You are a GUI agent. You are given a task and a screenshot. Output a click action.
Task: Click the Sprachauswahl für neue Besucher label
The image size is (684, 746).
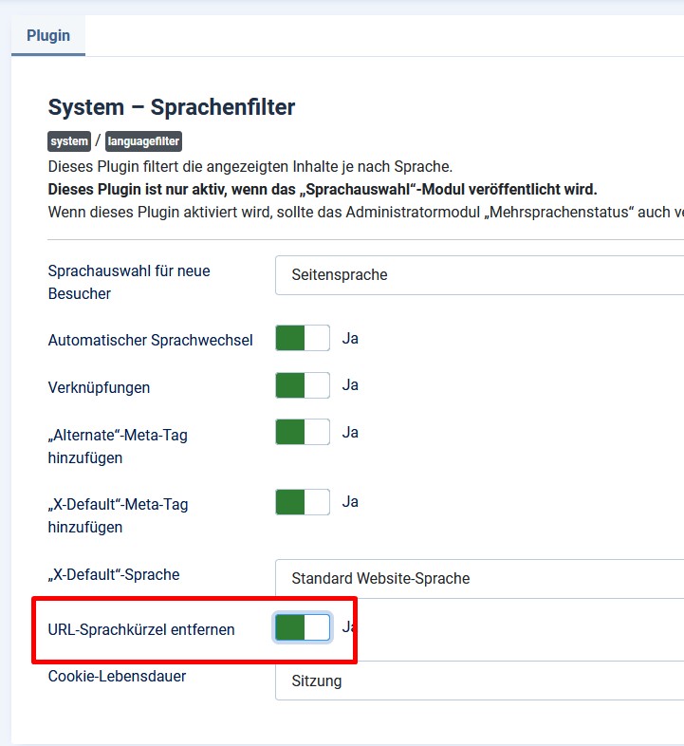click(129, 282)
